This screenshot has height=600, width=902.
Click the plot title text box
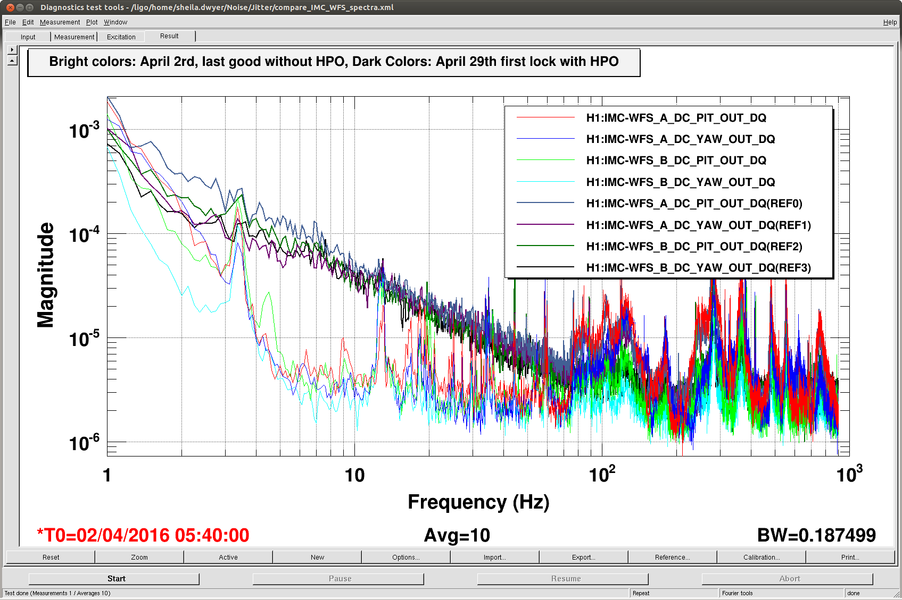pyautogui.click(x=334, y=63)
